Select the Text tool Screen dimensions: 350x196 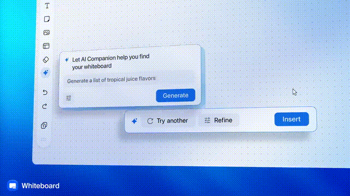point(47,5)
